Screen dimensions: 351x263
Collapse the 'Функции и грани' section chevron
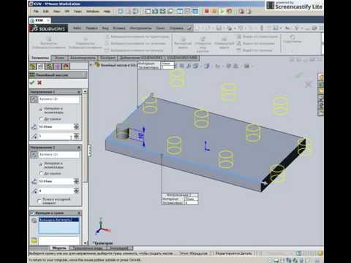click(79, 213)
